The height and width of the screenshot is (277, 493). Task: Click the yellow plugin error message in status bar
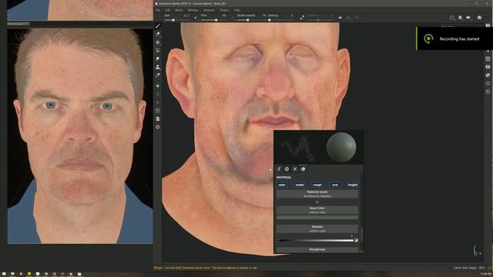[x=206, y=268]
